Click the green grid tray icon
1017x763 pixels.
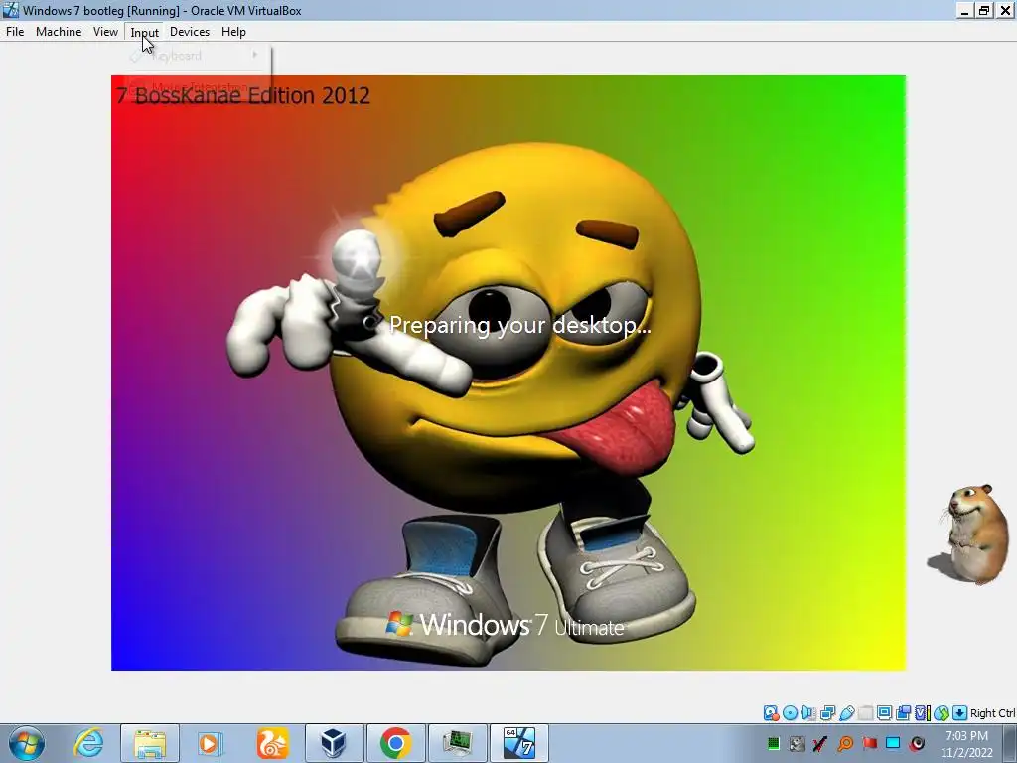tap(773, 743)
